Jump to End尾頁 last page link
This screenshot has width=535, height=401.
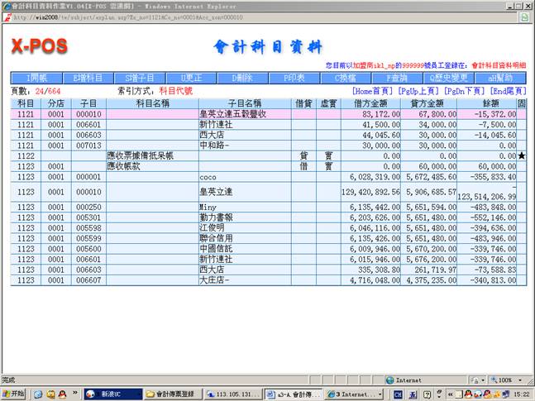[509, 90]
